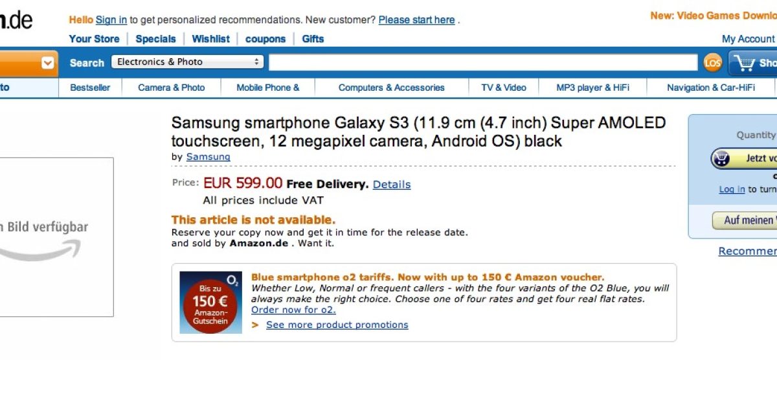Click the cart icon on the Jetzt button
The width and height of the screenshot is (777, 407).
tap(721, 158)
